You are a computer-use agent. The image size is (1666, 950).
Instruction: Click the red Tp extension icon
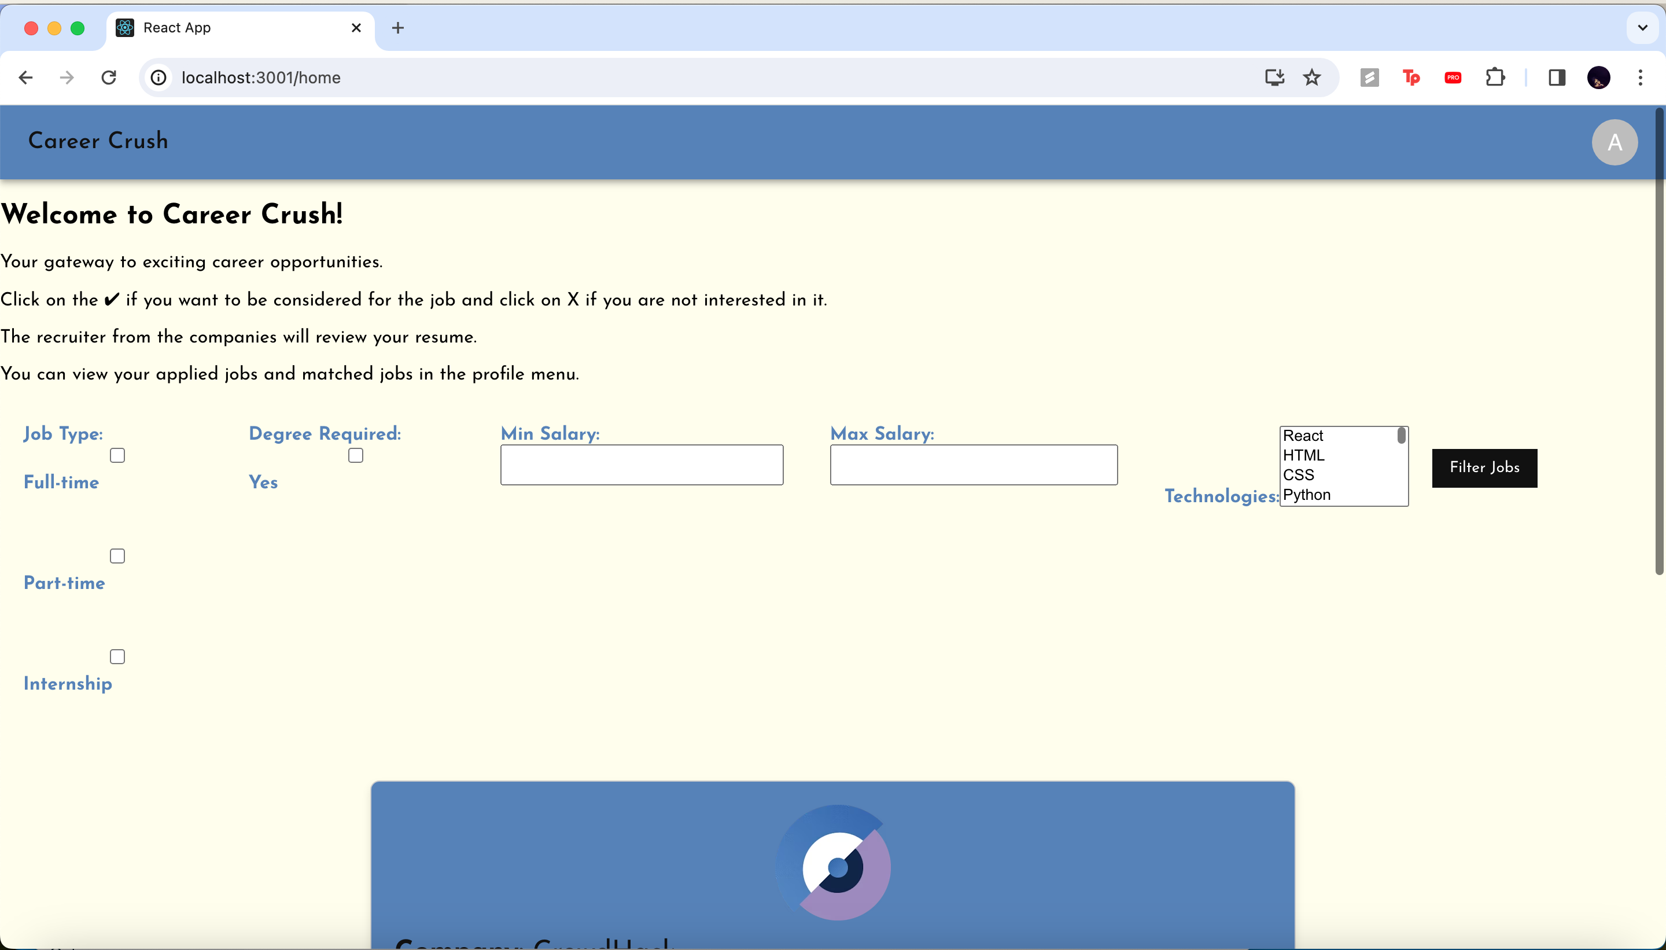(1411, 78)
